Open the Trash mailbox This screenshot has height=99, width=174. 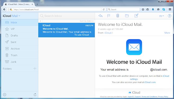pyautogui.click(x=20, y=55)
